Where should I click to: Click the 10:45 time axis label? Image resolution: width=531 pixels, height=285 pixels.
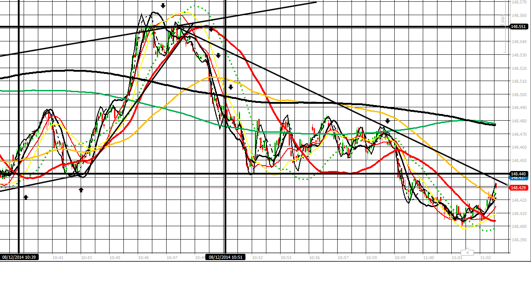click(115, 257)
